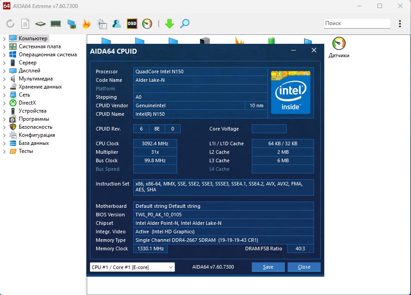The height and width of the screenshot is (295, 411).
Task: Click the gauge sensor icon in the toolbar
Action: click(x=147, y=24)
